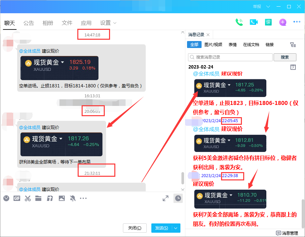The image size is (305, 237).
Task: Select the 图片/视频 filter in message records
Action: [x=213, y=45]
